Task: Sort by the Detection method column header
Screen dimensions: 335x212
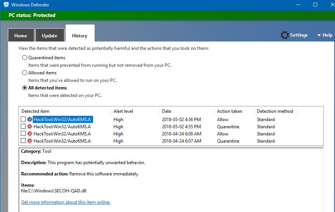Action: pos(275,111)
